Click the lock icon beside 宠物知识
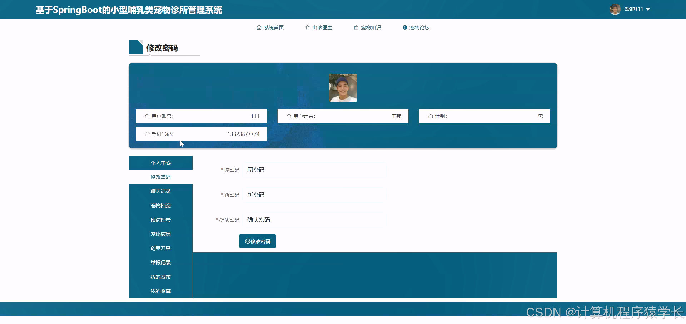 coord(356,27)
